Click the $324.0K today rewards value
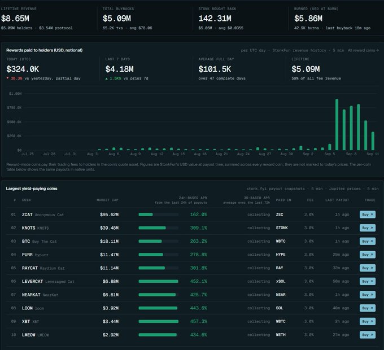This screenshot has width=384, height=350. tap(23, 69)
